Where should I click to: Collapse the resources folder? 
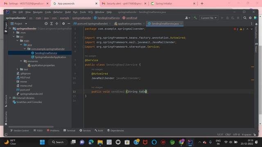tap(21, 61)
